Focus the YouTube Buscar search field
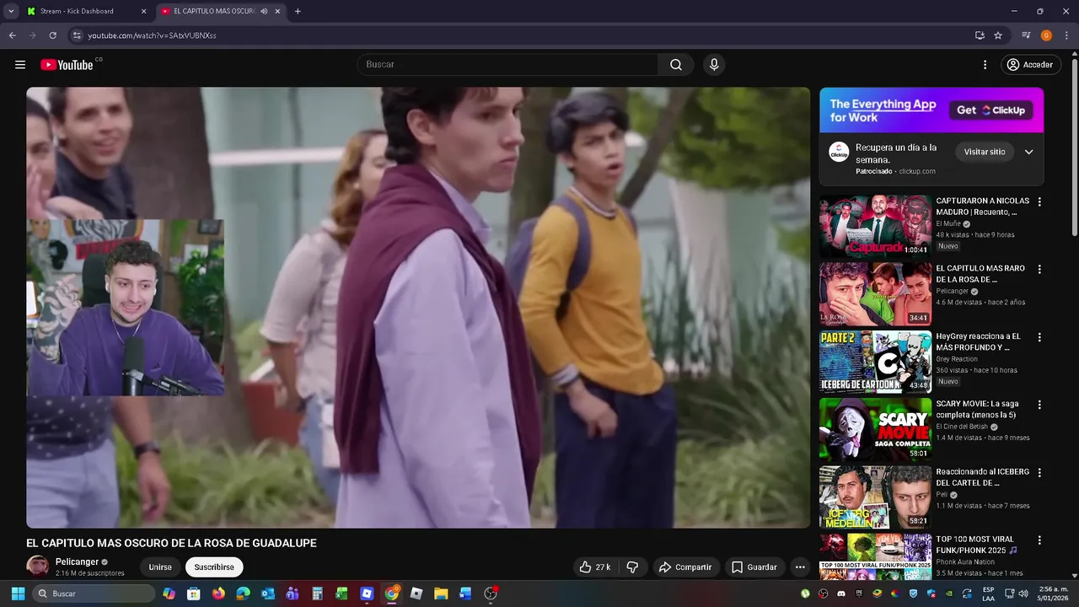The width and height of the screenshot is (1079, 607). click(x=508, y=65)
